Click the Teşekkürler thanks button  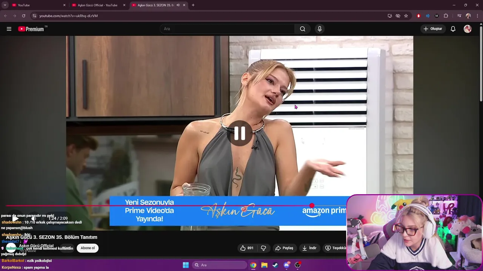click(335, 248)
